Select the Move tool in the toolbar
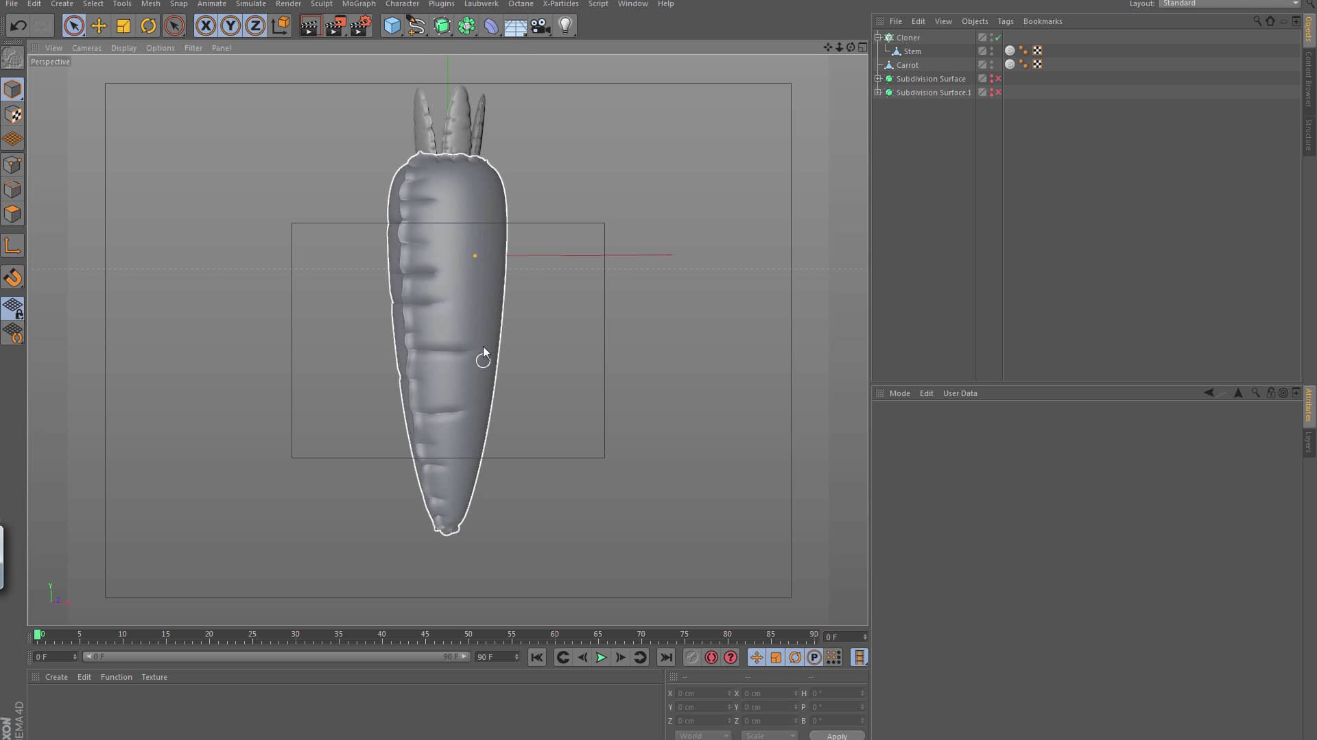The image size is (1317, 740). coord(99,25)
